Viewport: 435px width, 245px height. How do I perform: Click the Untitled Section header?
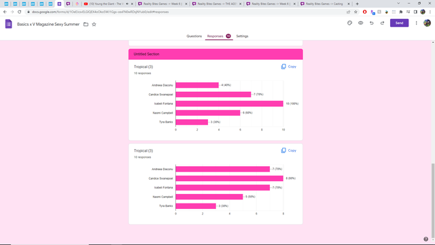pyautogui.click(x=215, y=54)
